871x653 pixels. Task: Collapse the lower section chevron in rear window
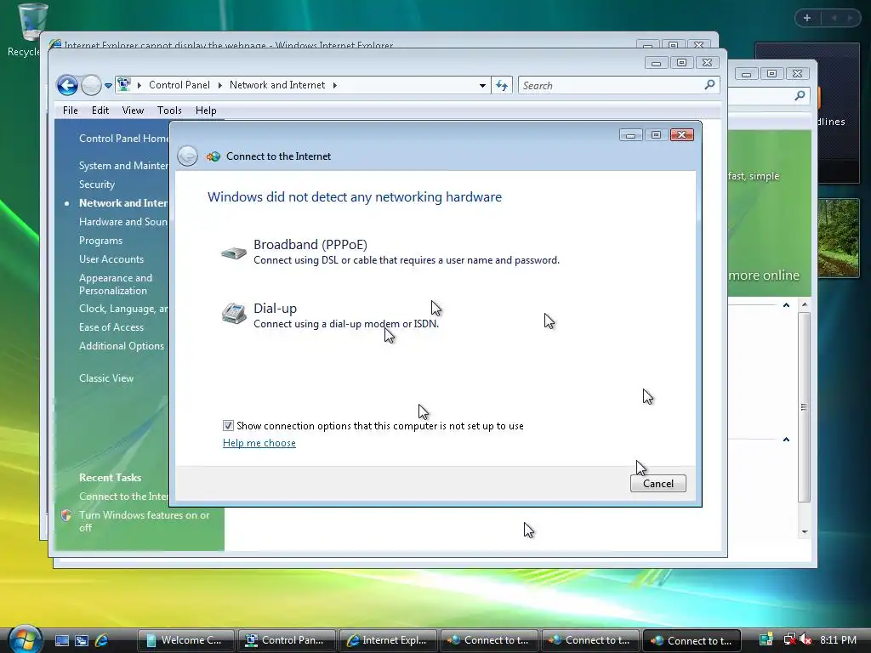(x=786, y=440)
